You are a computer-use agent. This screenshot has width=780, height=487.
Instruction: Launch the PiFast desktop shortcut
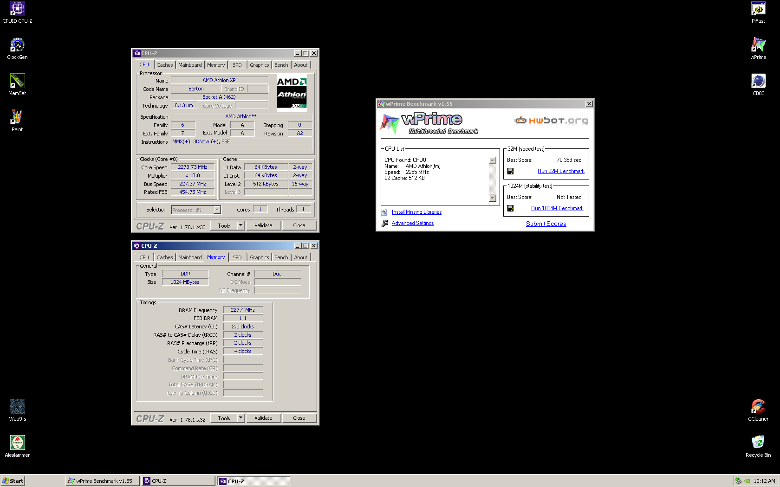tap(758, 13)
